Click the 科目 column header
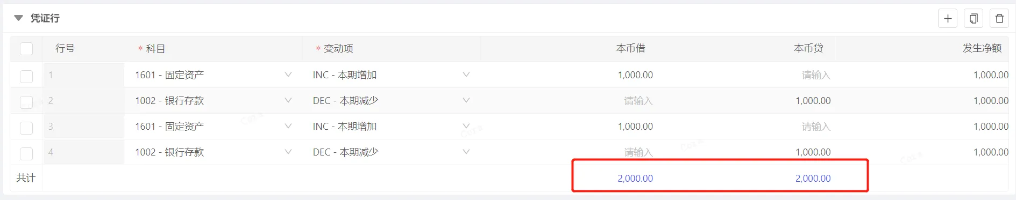Screen dimensions: 1016x200 coord(155,49)
